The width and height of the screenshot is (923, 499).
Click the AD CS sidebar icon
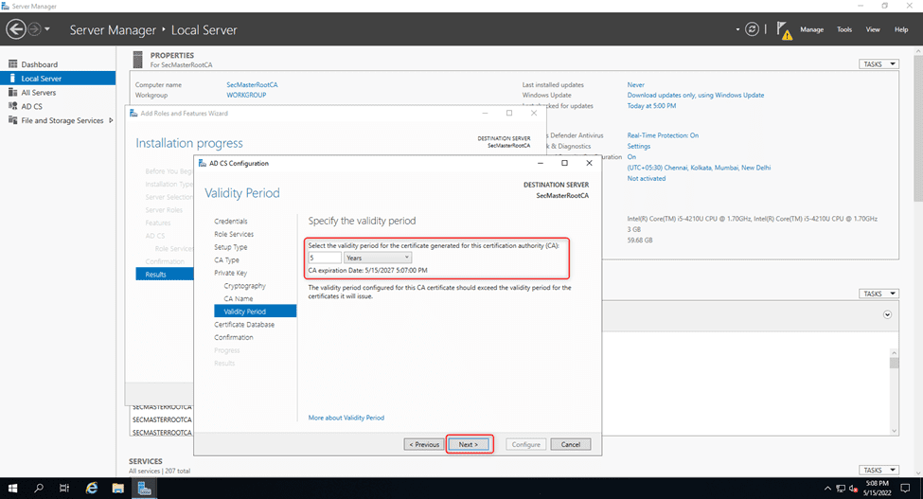(x=12, y=106)
